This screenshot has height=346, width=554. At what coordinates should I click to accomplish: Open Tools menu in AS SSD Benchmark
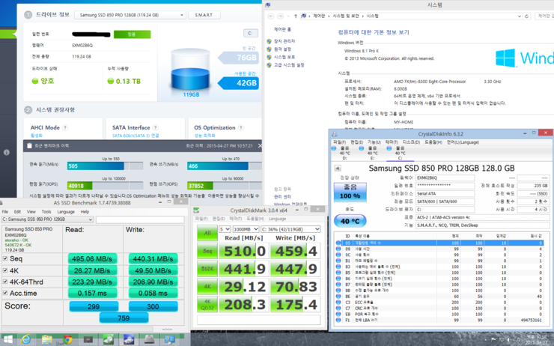46,212
